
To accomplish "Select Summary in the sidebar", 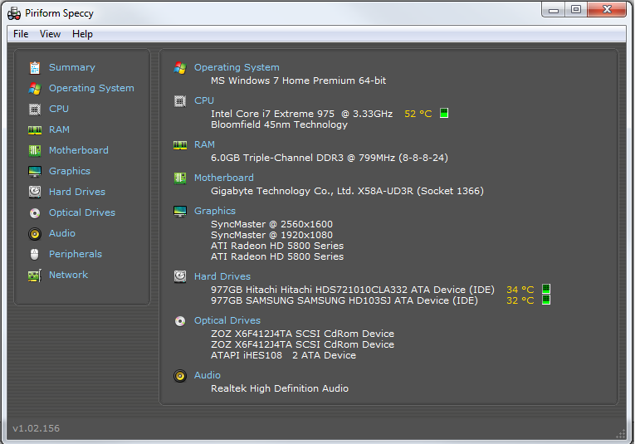I will pos(72,67).
